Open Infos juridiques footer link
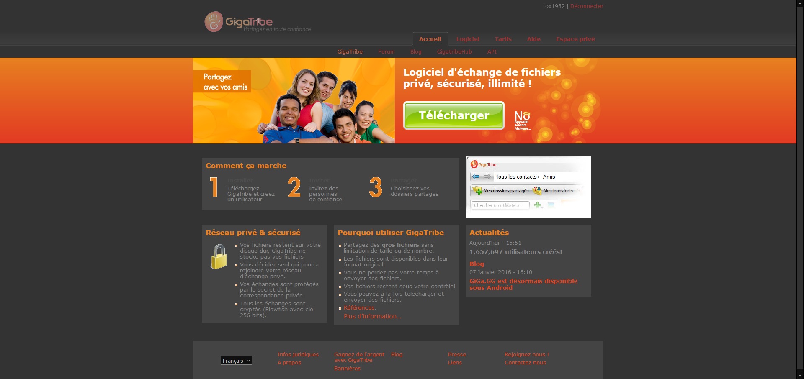This screenshot has height=379, width=804. [298, 355]
